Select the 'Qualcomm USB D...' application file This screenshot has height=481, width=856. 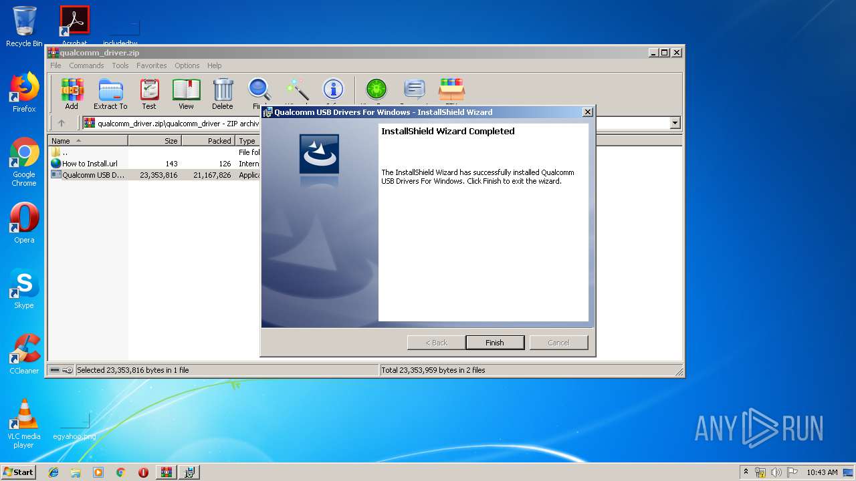(154, 175)
